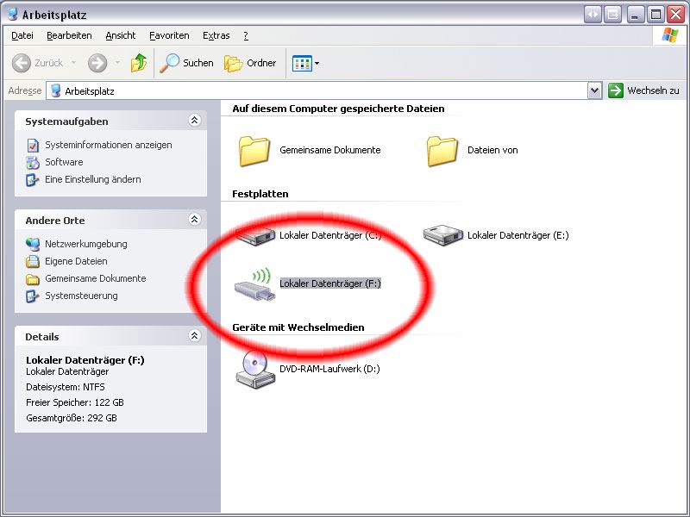Click the Freier Speicher: 122 GB text
Screen dimensions: 690x517
pyautogui.click(x=75, y=402)
